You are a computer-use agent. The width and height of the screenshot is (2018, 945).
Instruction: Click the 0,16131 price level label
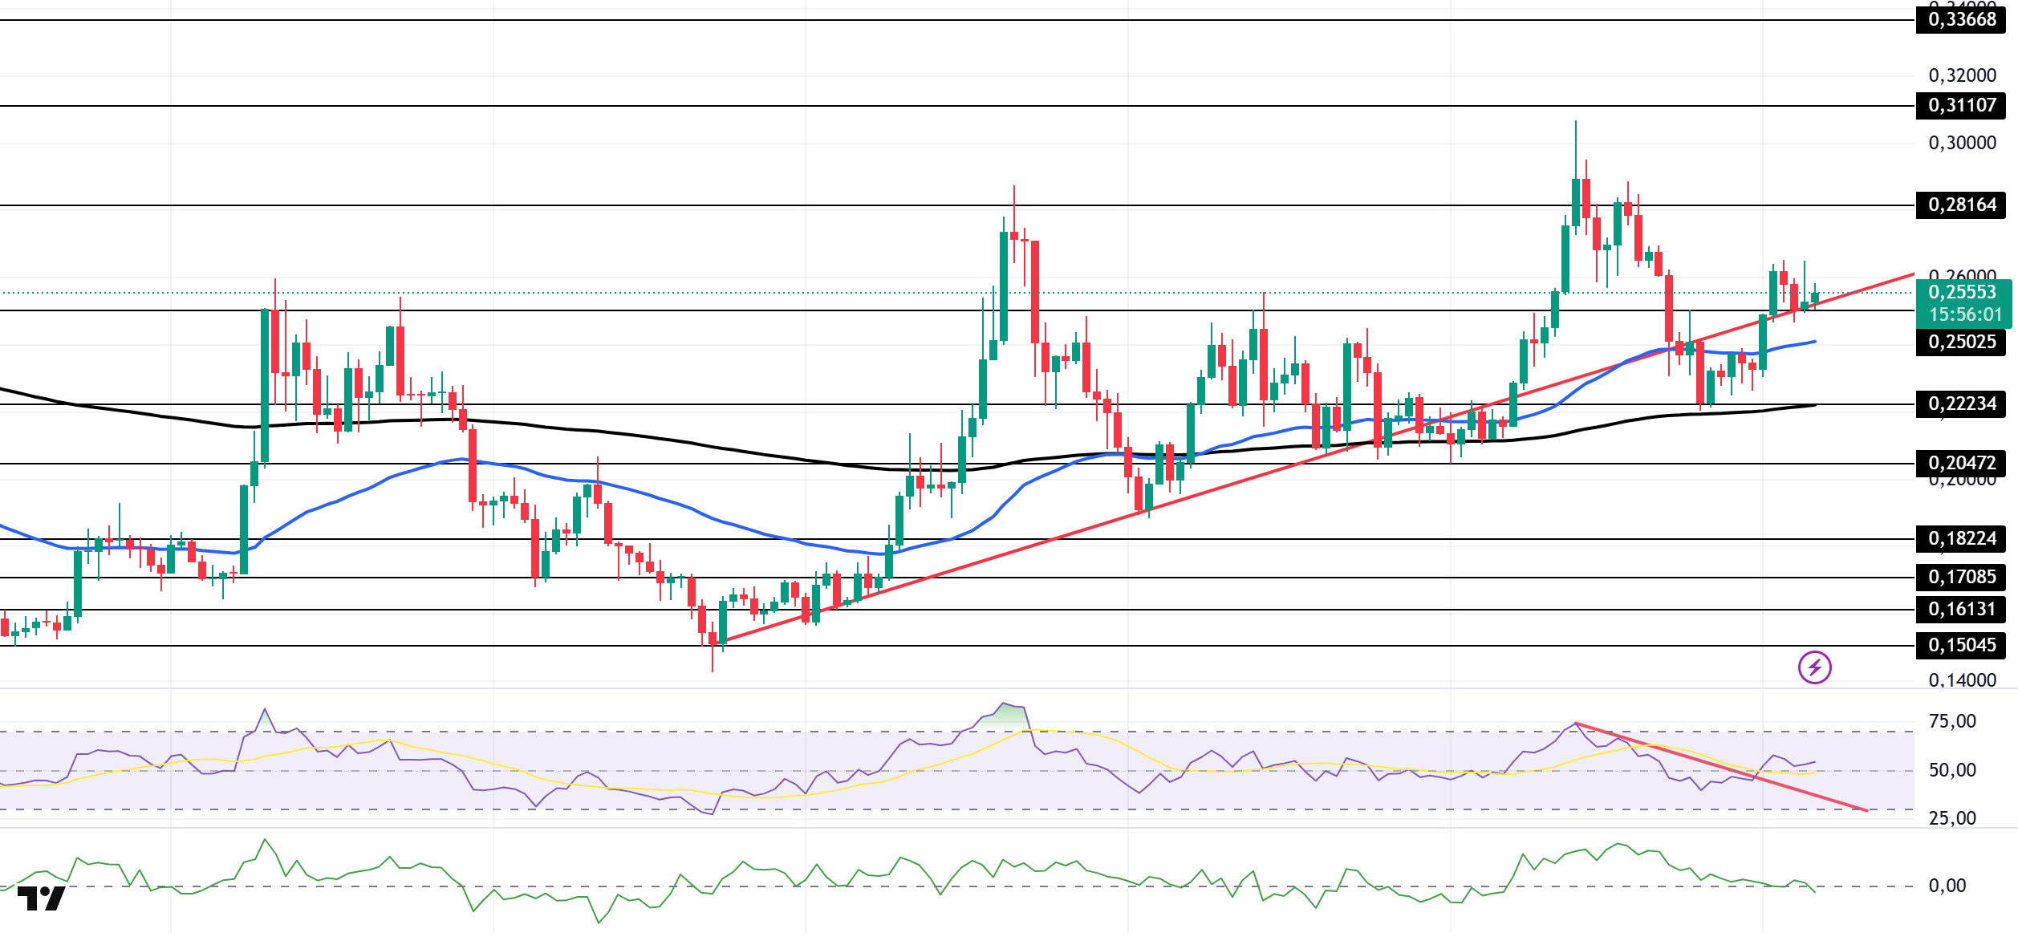(x=1961, y=609)
